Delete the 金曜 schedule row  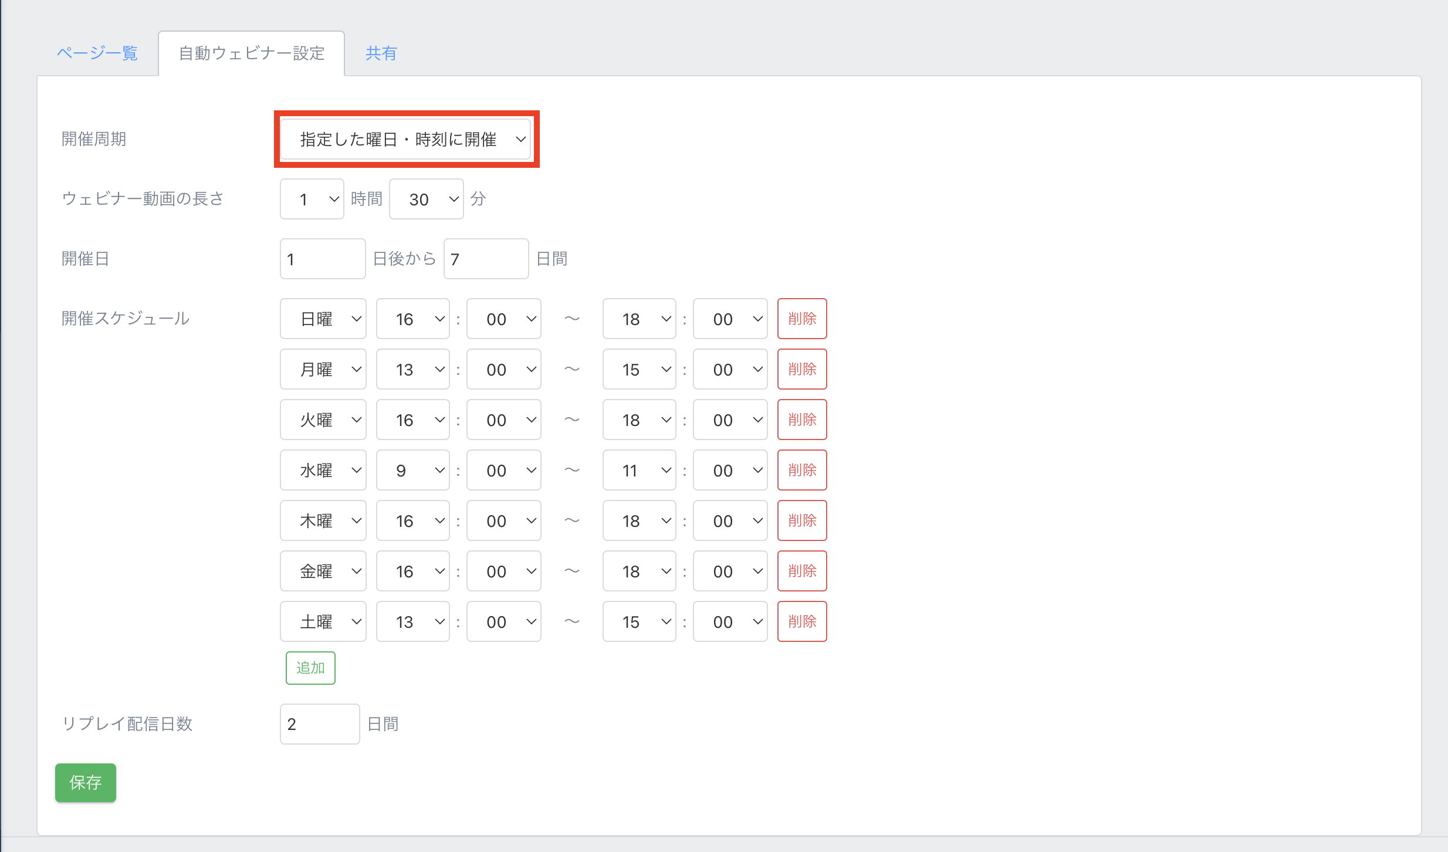pos(801,571)
